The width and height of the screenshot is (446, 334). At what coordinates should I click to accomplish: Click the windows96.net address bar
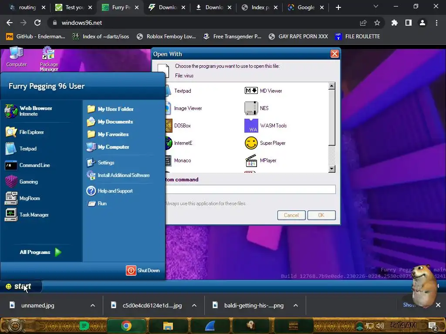pos(199,23)
